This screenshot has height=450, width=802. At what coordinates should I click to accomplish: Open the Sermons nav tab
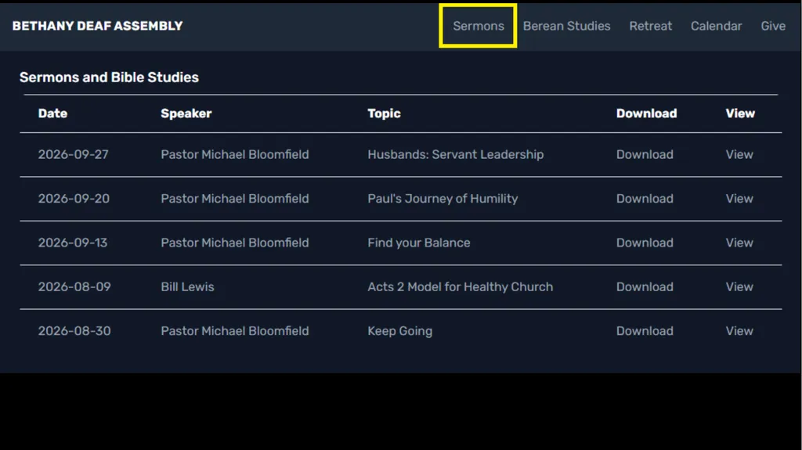(x=479, y=26)
